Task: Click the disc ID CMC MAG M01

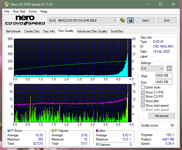Action: coord(163,46)
